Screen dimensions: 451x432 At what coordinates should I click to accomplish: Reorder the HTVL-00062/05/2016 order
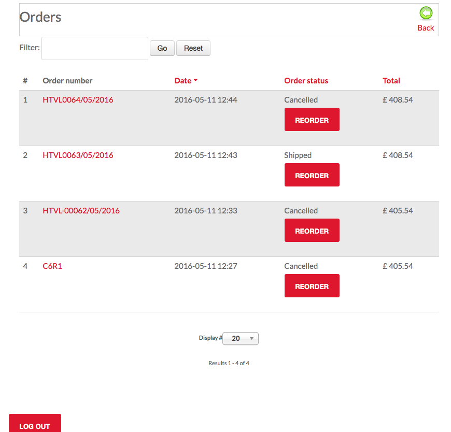click(x=312, y=231)
